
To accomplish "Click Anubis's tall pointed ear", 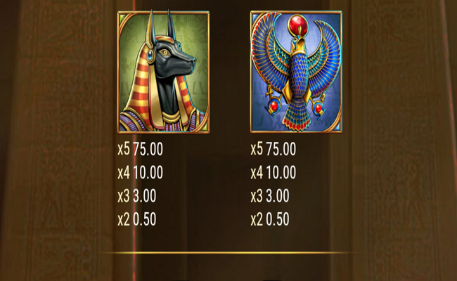I will [x=150, y=29].
